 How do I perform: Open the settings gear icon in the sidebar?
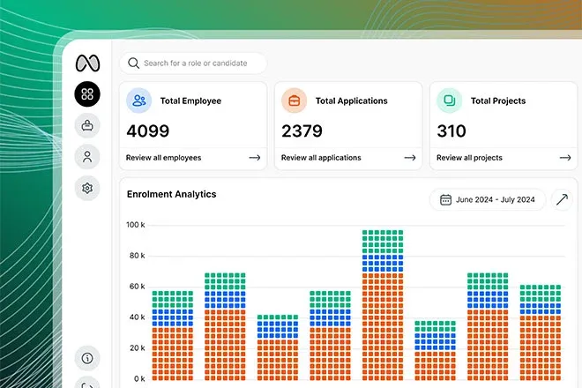87,188
